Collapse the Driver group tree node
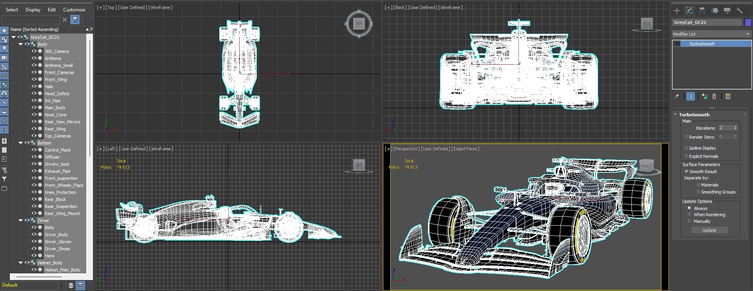753x291 pixels. click(x=21, y=221)
